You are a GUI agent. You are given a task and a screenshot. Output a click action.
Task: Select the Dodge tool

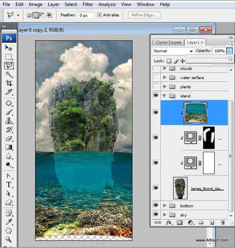[9, 164]
